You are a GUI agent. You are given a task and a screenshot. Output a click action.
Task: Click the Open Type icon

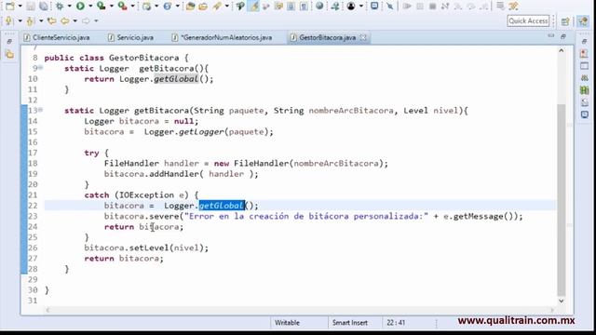tap(190, 6)
